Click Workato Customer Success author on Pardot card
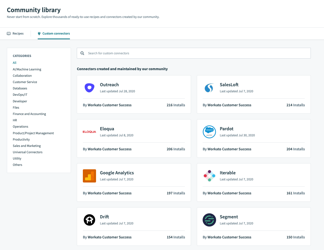 tap(229, 149)
